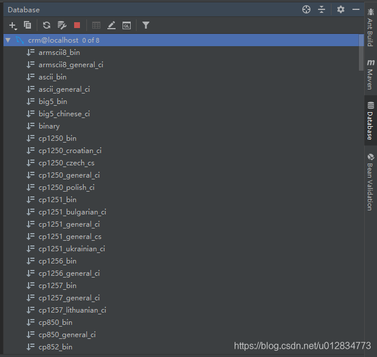The width and height of the screenshot is (377, 357).
Task: Click the MySQL dolphin icon on crm@localhost
Action: [20, 40]
